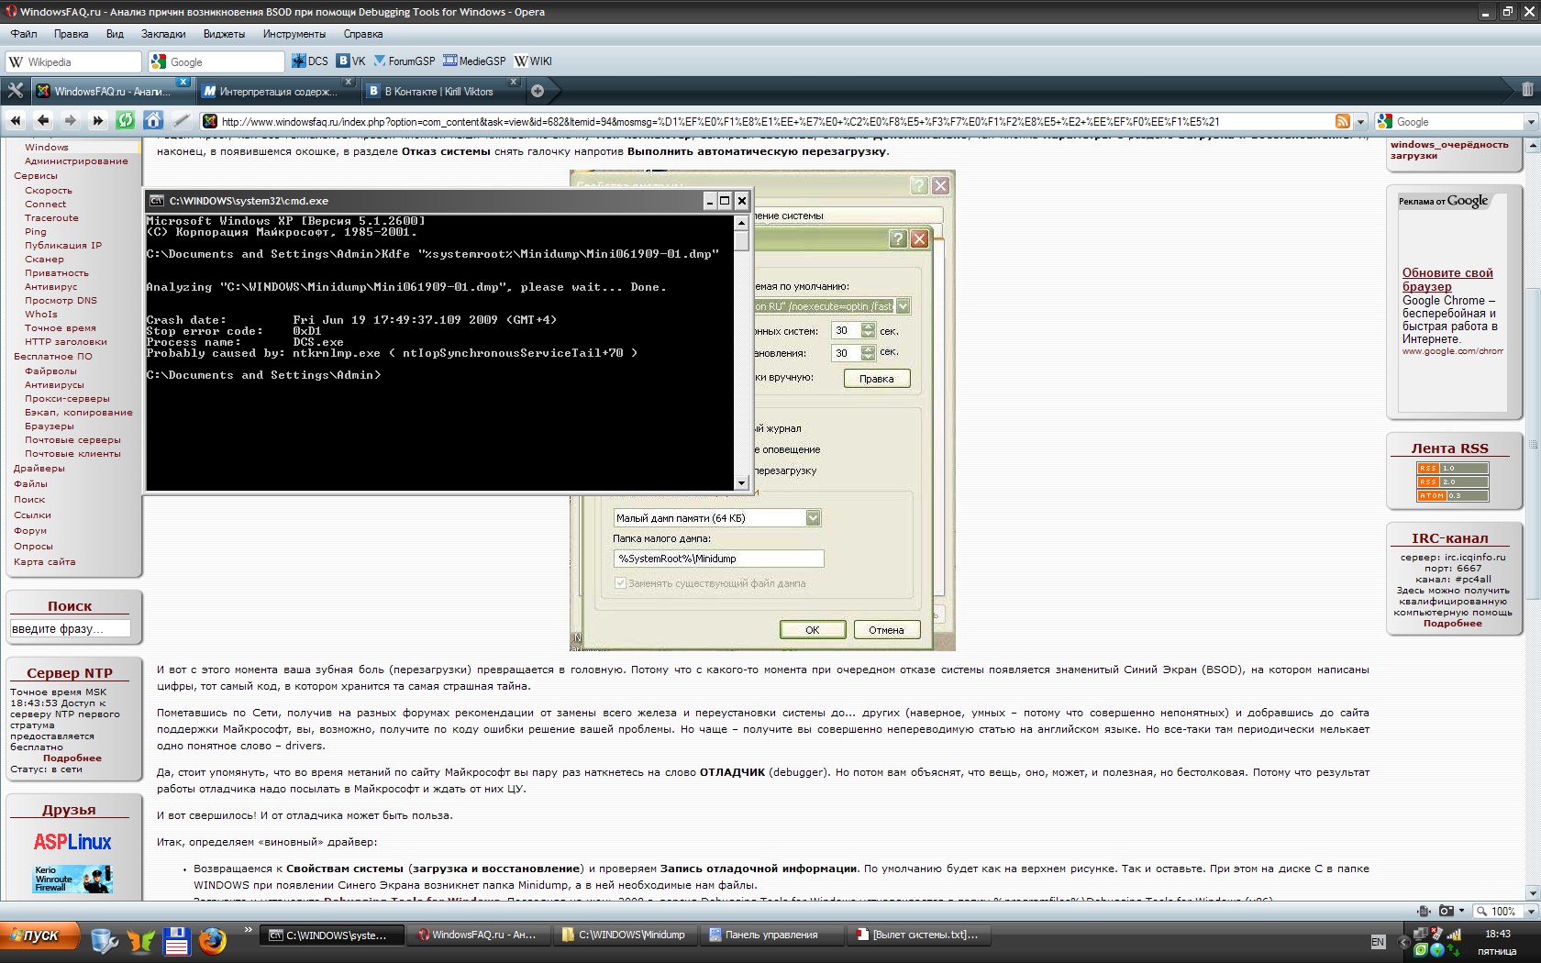This screenshot has width=1541, height=963.
Task: Close the WindowsFAQ.ru tab
Action: tap(183, 83)
